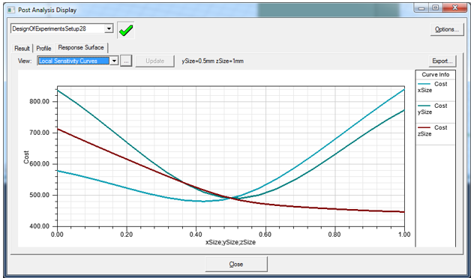Click the 800.00 value on Cost axis
Image resolution: width=471 pixels, height=278 pixels.
(39, 101)
